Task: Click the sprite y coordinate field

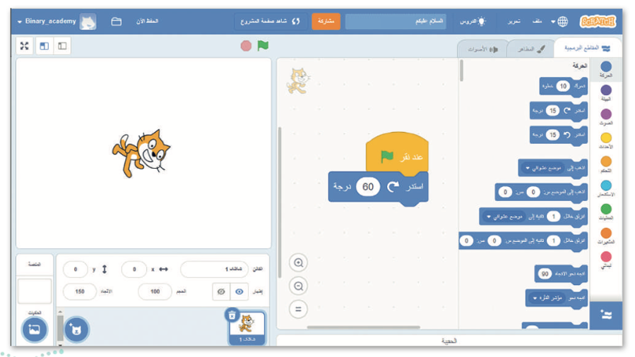Action: point(76,270)
